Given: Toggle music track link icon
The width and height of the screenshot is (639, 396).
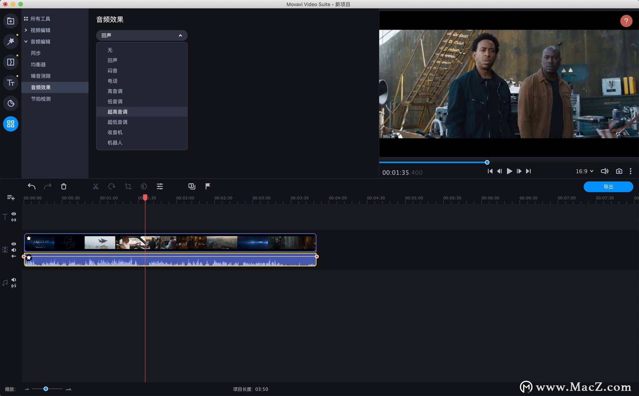Looking at the screenshot, I should [x=14, y=286].
